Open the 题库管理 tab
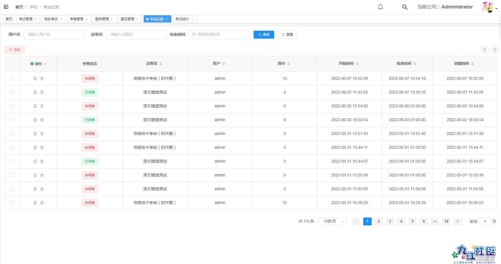501x264 pixels. (103, 19)
